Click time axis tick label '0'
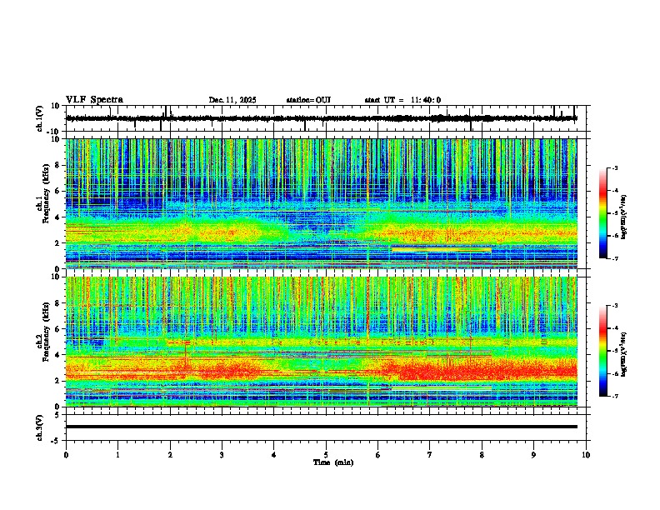Image resolution: width=660 pixels, height=510 pixels. (66, 455)
